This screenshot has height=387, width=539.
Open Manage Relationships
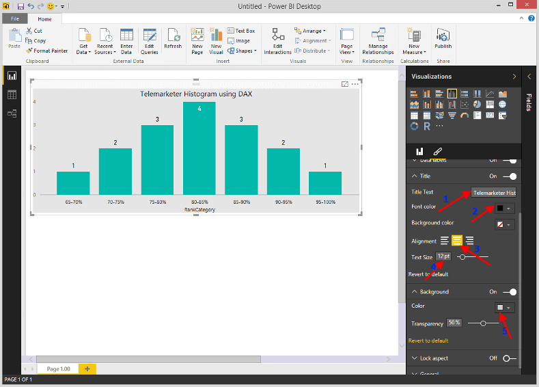(x=378, y=36)
